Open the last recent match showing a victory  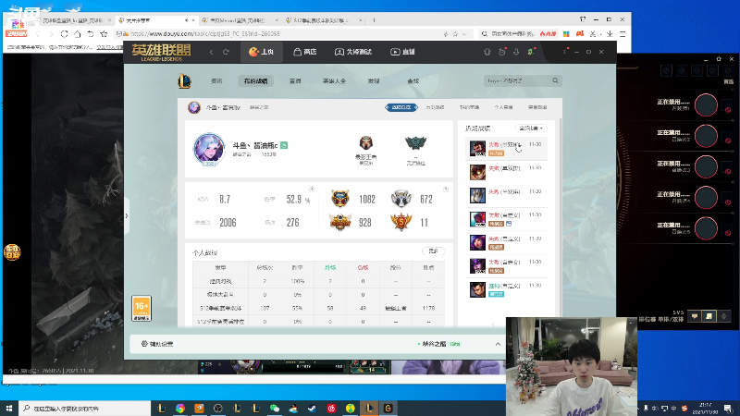506,289
